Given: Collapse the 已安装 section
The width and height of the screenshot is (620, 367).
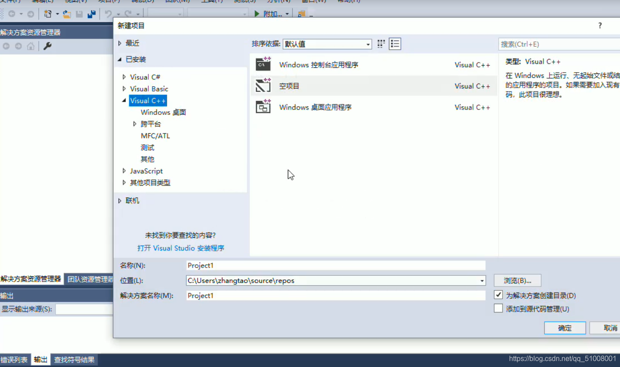Looking at the screenshot, I should [x=120, y=59].
